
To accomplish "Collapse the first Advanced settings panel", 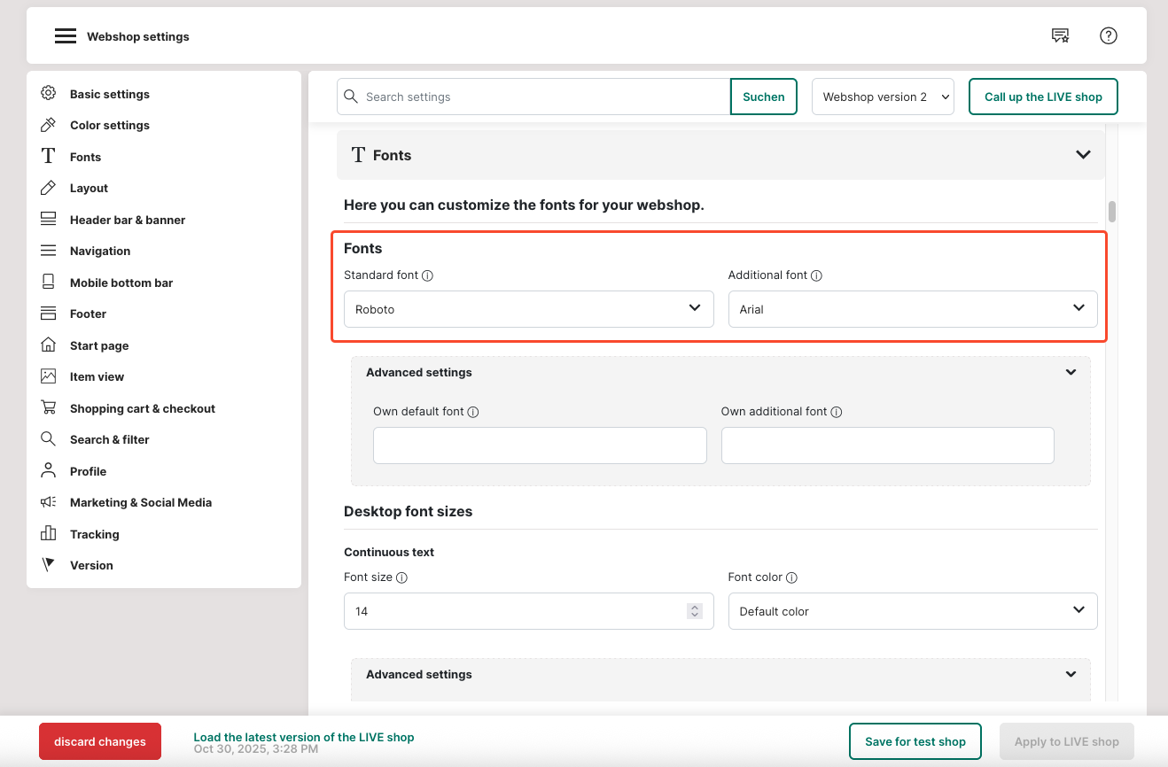I will coord(1071,373).
